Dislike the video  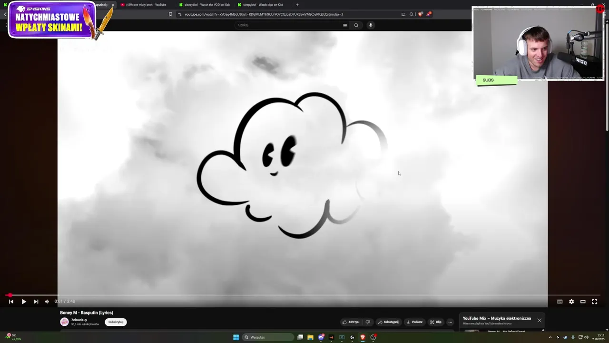368,322
